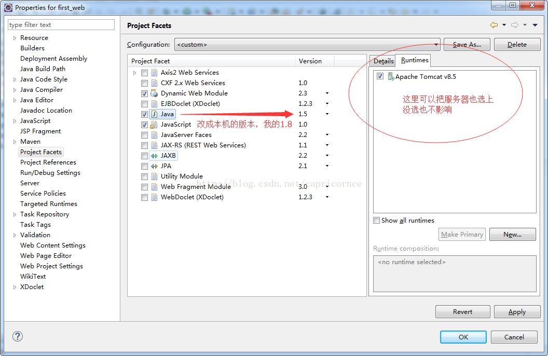Select Targeted Runtimes in tree

point(49,203)
